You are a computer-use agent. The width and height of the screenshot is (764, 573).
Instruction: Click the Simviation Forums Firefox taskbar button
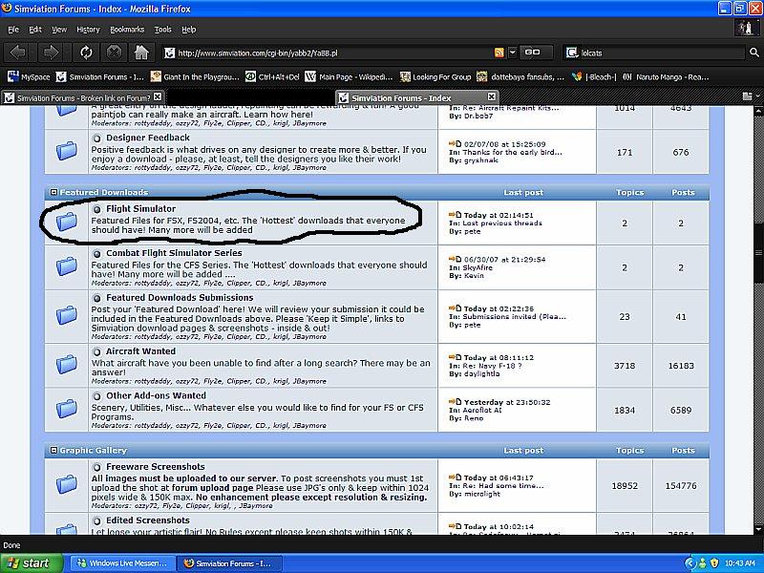[x=229, y=563]
